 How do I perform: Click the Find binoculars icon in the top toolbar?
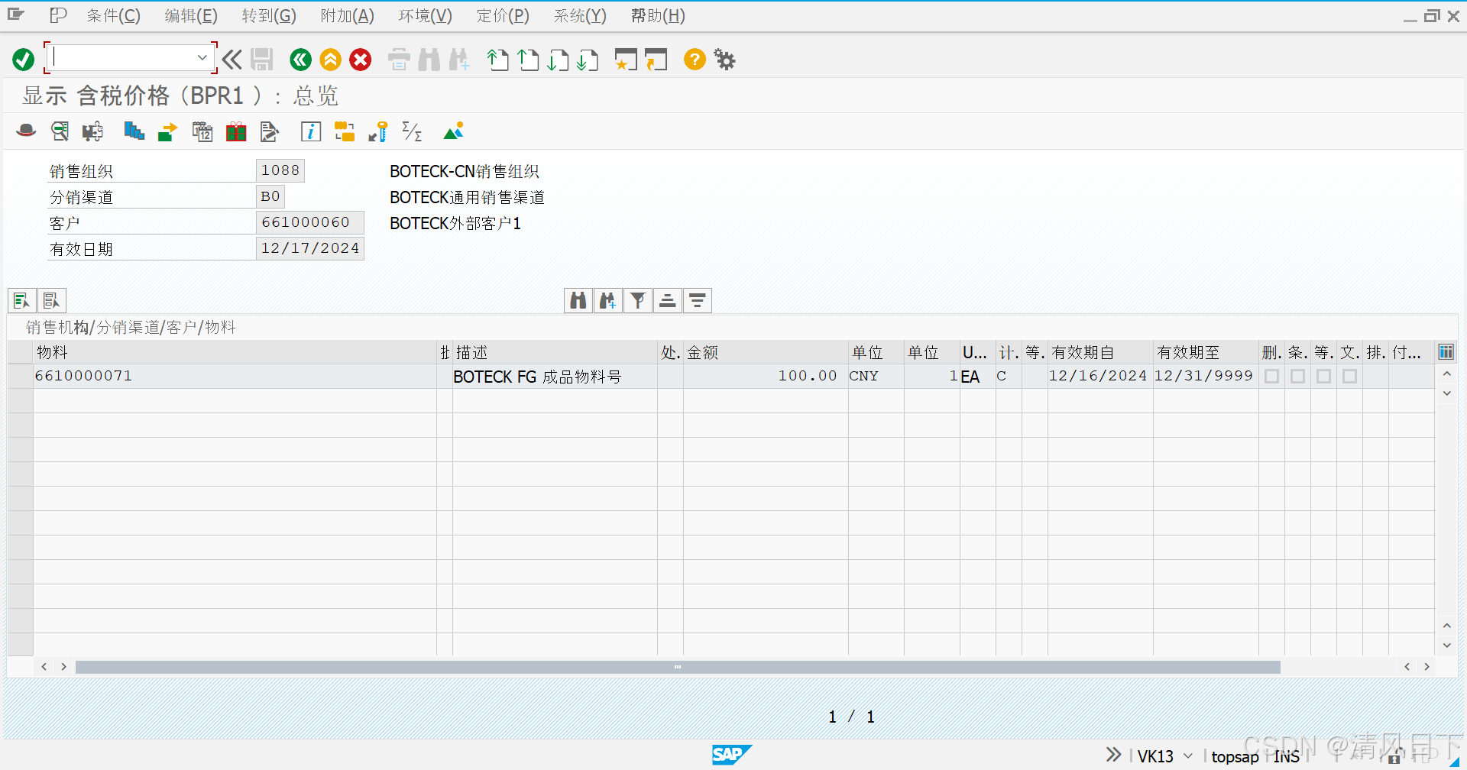tap(429, 59)
